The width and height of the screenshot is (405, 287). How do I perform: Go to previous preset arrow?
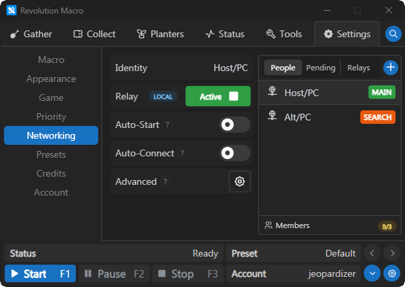pyautogui.click(x=372, y=253)
